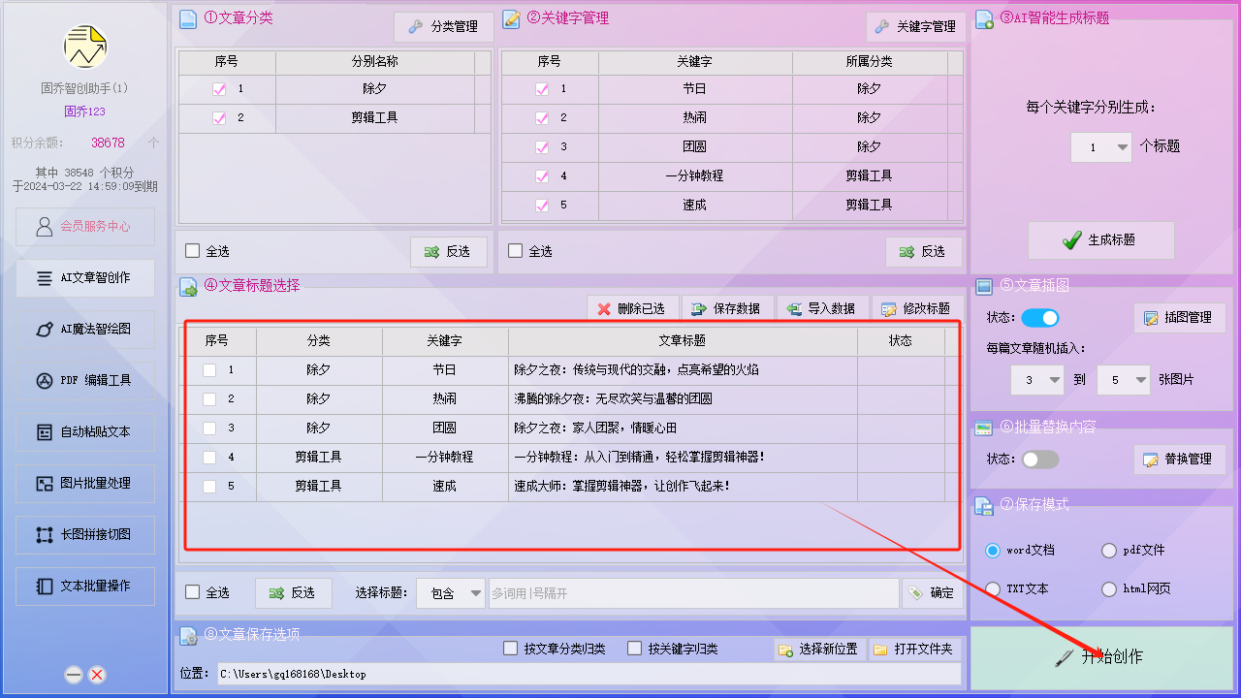
Task: Click 反选 under article categories
Action: (447, 251)
